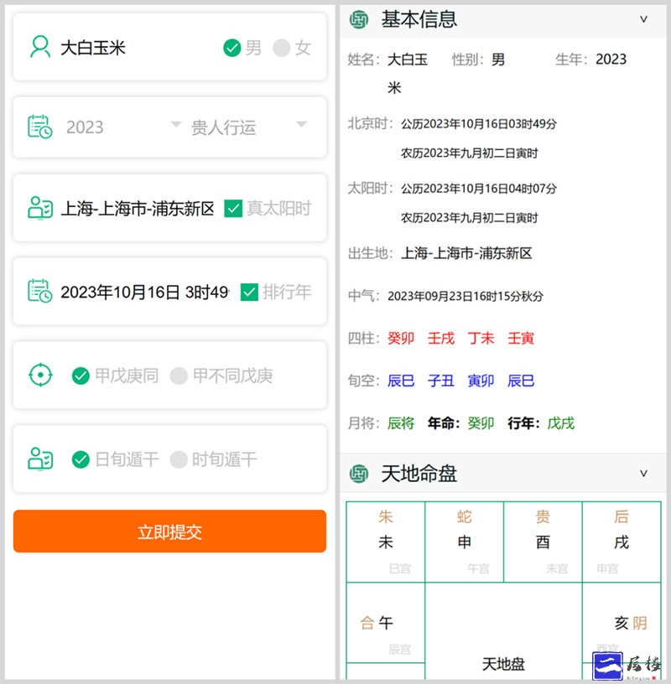The image size is (671, 684).
Task: Click the green emblem beside 天地命盘
Action: point(360,474)
